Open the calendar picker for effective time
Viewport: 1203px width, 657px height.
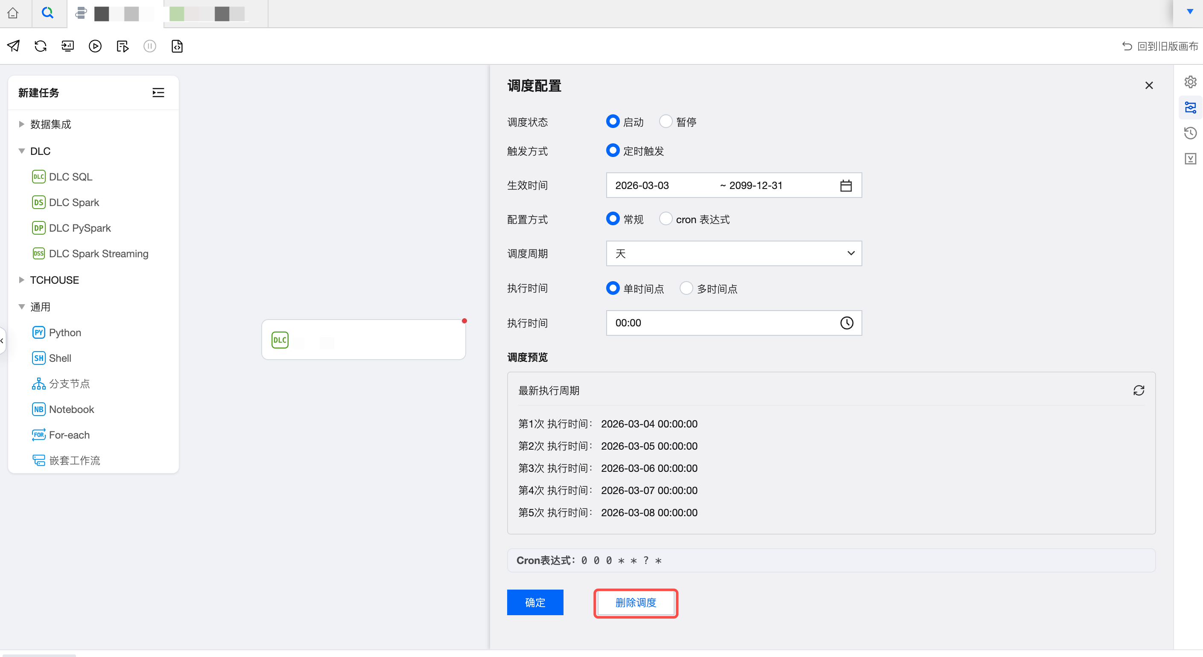pyautogui.click(x=846, y=186)
